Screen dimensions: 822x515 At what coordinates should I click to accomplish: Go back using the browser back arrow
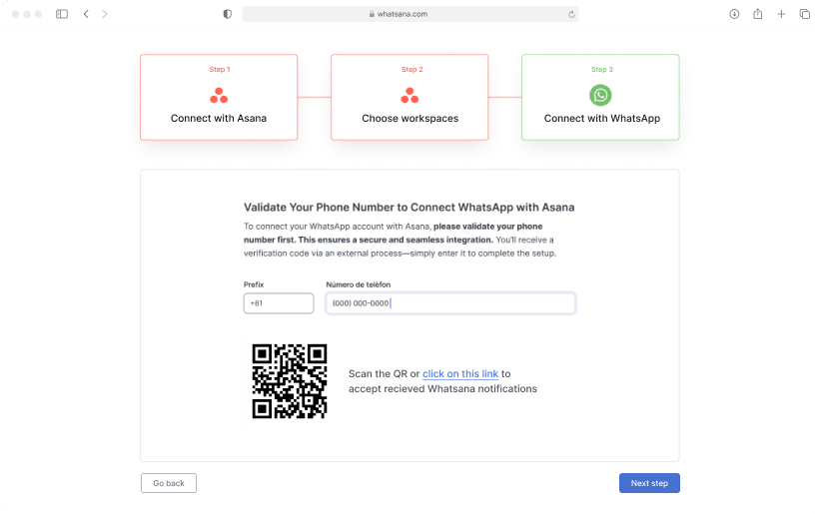pyautogui.click(x=86, y=14)
